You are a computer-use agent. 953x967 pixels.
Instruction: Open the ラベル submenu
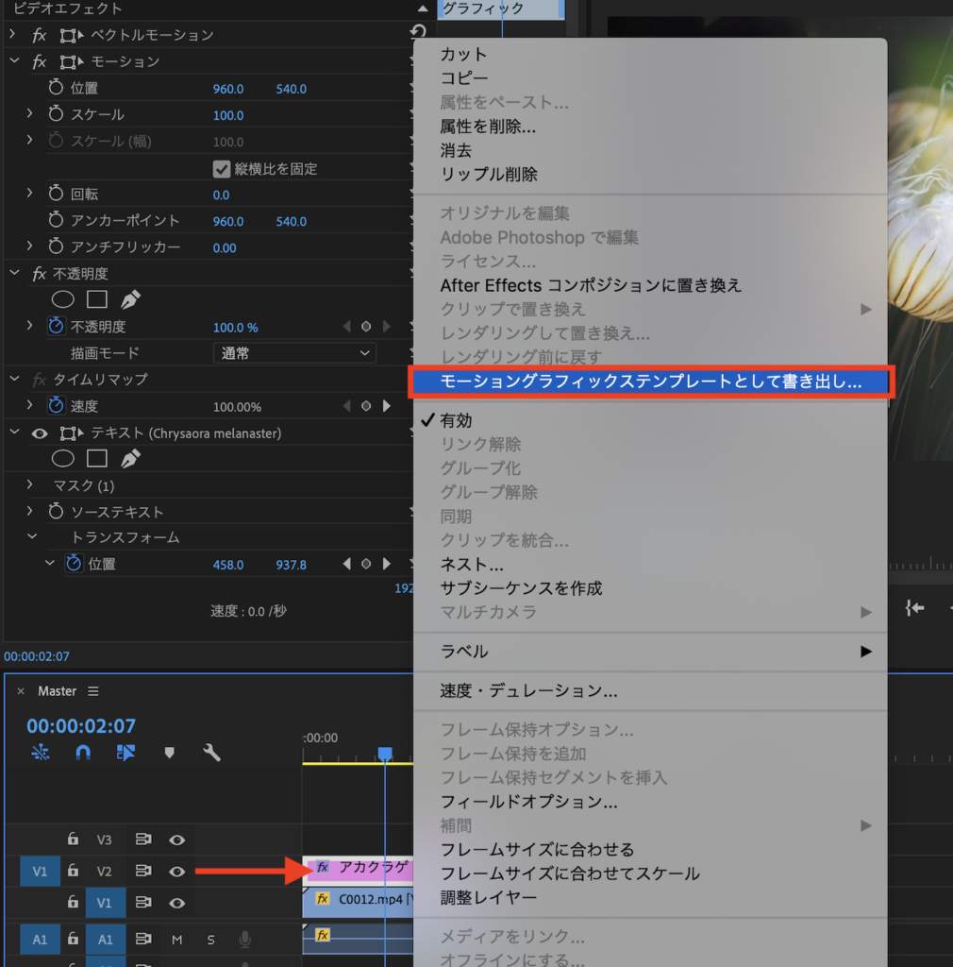pos(650,652)
